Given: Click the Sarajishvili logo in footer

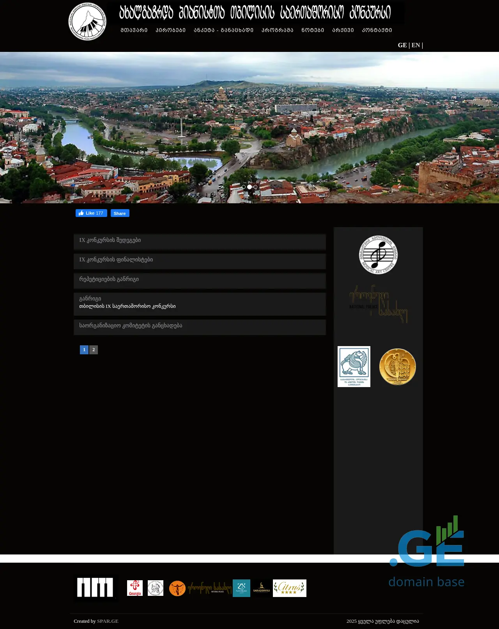Looking at the screenshot, I should point(262,588).
